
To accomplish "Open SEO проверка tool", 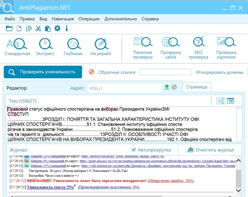I will point(198,48).
